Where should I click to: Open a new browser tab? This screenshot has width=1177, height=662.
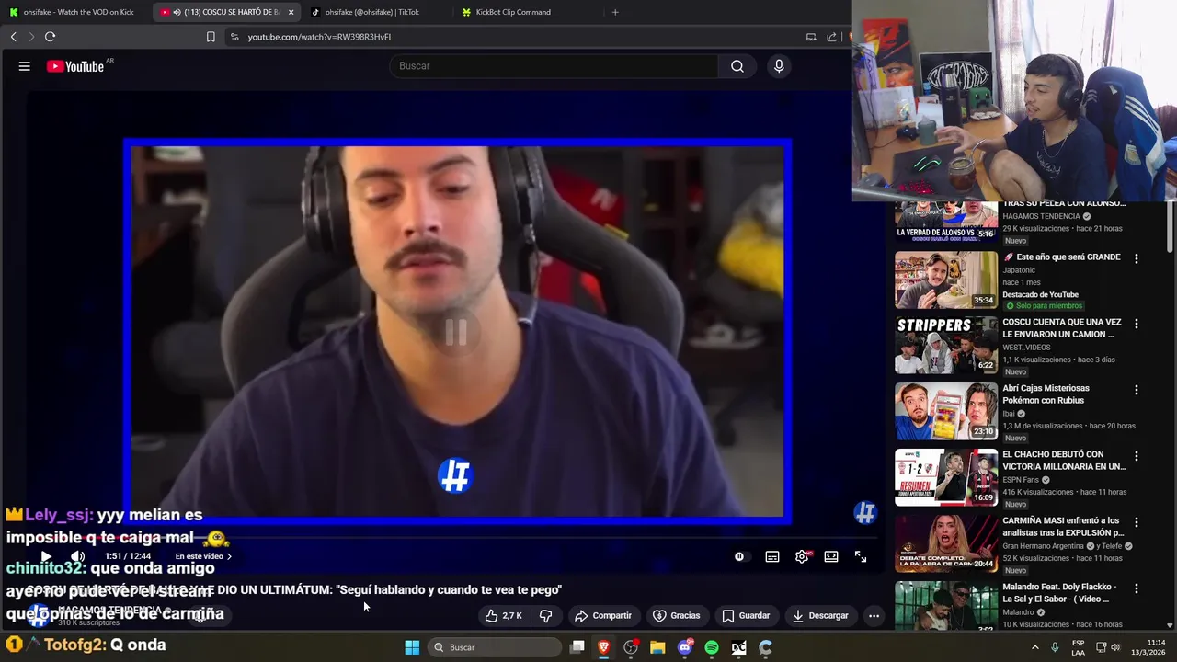coord(615,12)
